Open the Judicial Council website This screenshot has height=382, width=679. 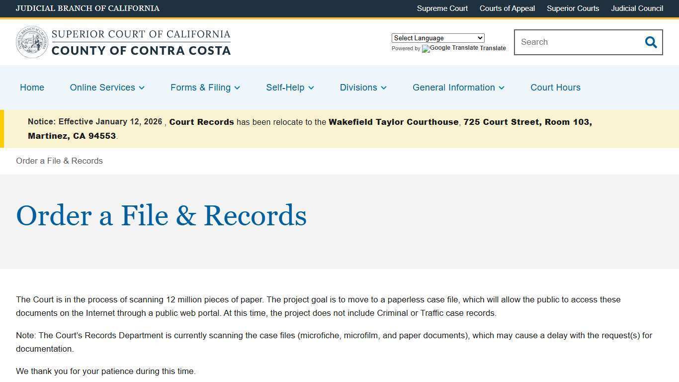[x=637, y=8]
